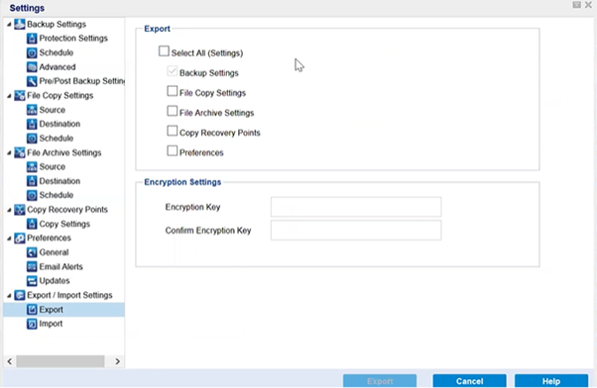
Task: Tick the Preferences checkbox in Export
Action: (173, 150)
